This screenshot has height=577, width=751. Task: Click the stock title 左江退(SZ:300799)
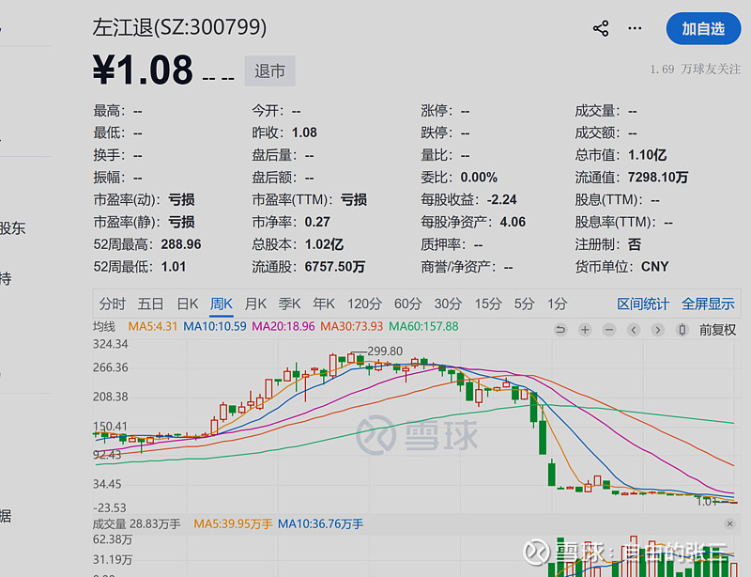click(x=179, y=27)
